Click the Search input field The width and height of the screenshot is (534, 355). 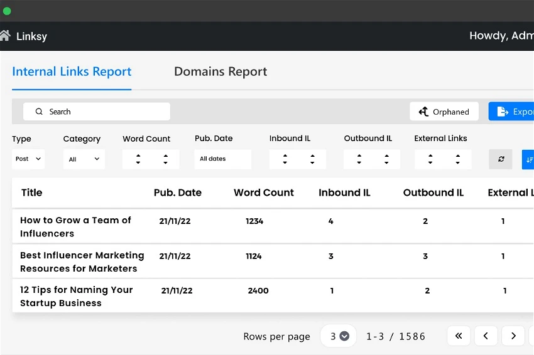tap(97, 112)
